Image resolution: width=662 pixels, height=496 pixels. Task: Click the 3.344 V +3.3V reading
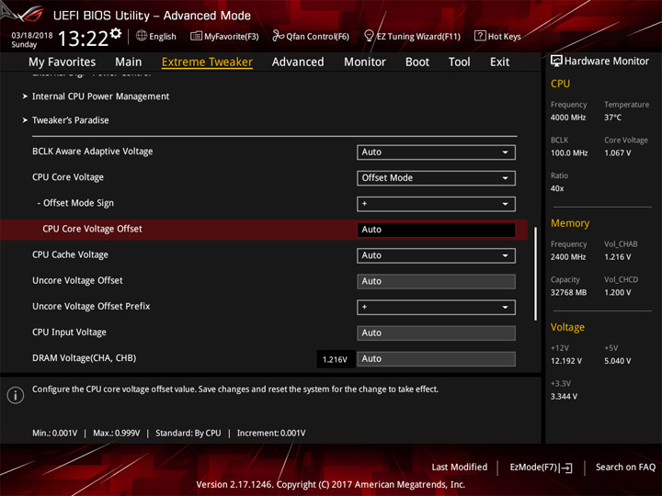coord(564,397)
